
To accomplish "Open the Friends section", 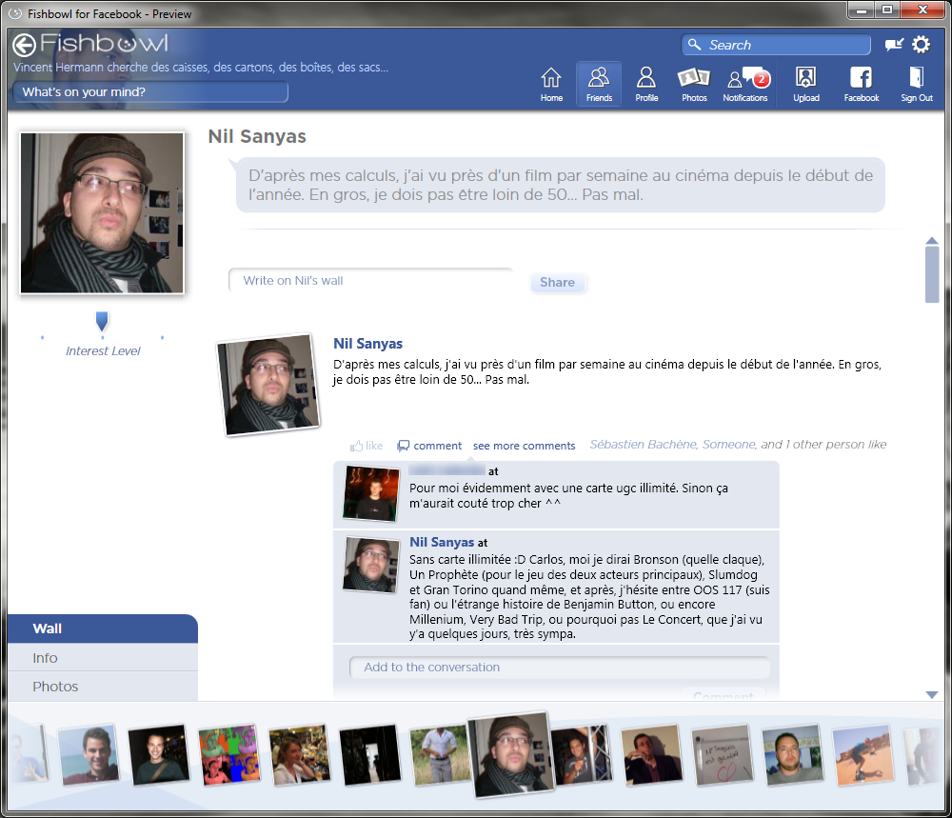I will pos(599,85).
